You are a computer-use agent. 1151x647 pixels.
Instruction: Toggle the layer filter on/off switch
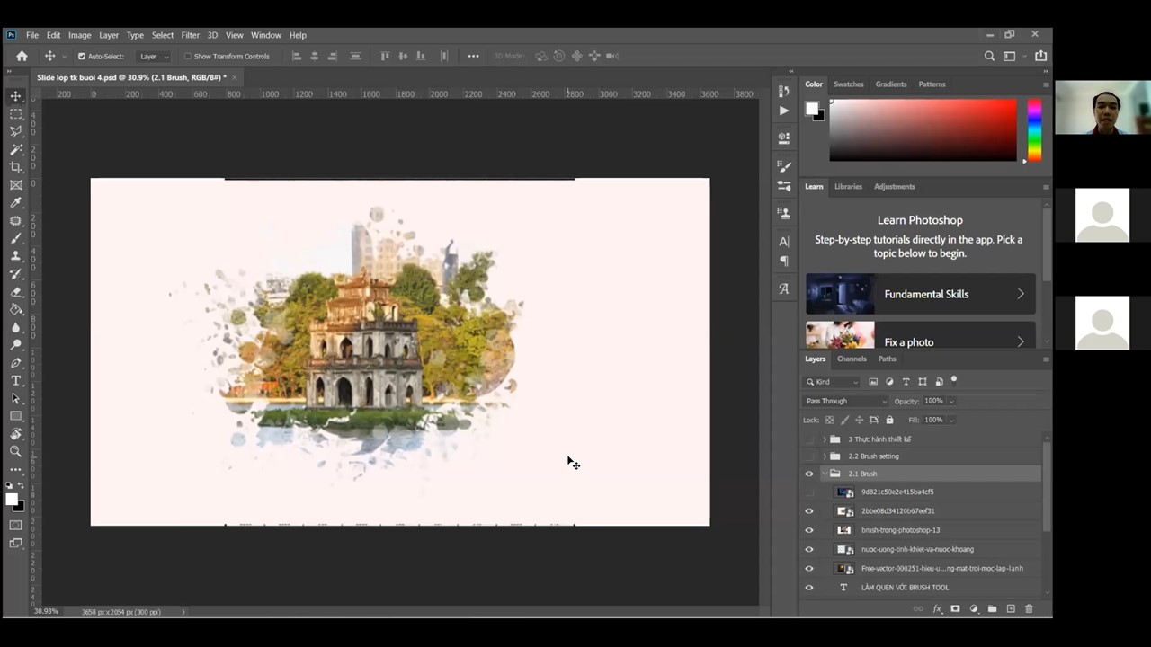tap(954, 380)
